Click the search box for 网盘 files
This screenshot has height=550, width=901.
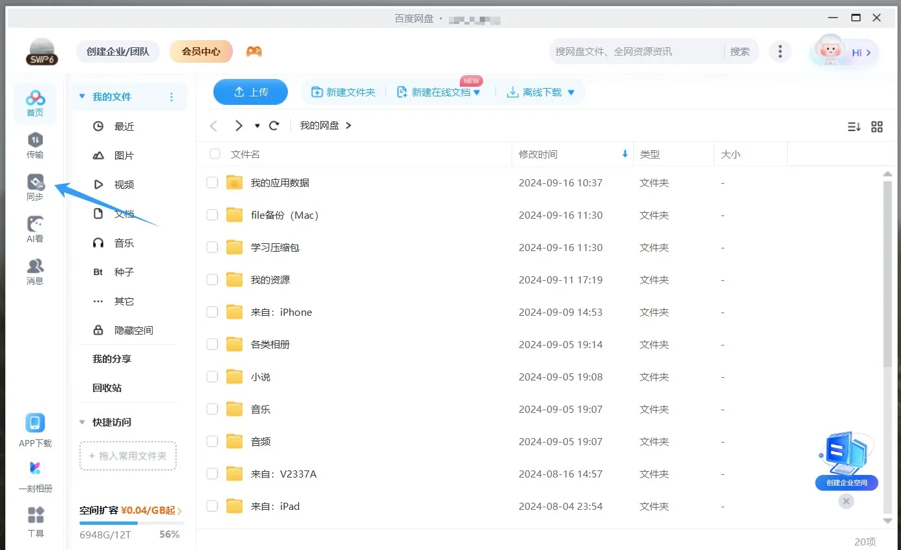click(x=637, y=51)
